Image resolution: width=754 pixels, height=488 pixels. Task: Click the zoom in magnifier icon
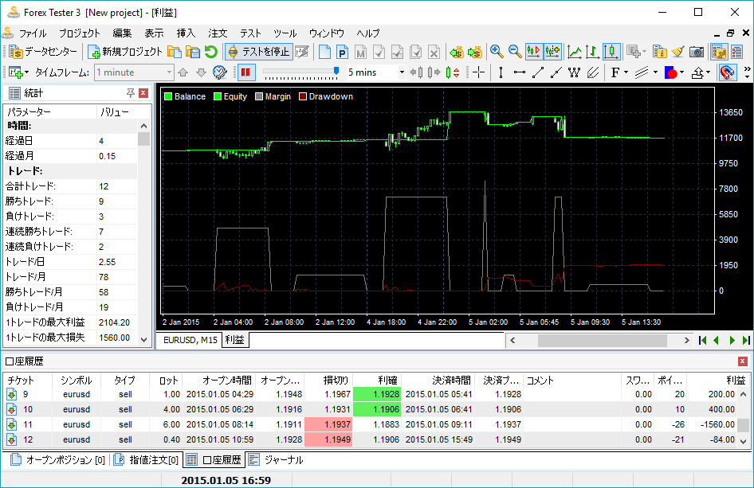pyautogui.click(x=497, y=52)
